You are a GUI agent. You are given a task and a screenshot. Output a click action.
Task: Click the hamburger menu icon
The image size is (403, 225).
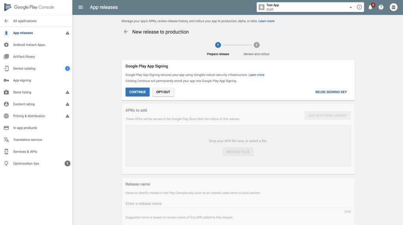coord(81,7)
